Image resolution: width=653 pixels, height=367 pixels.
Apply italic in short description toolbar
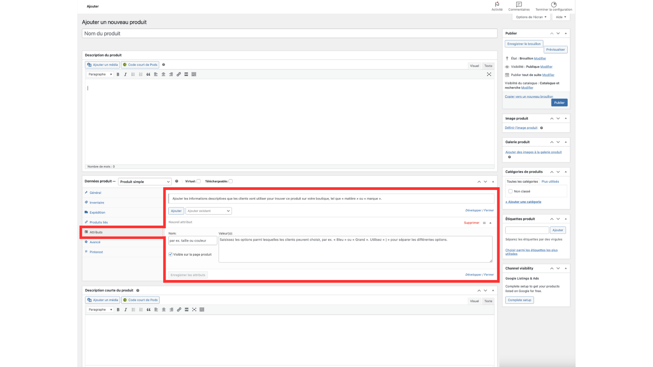pos(125,310)
